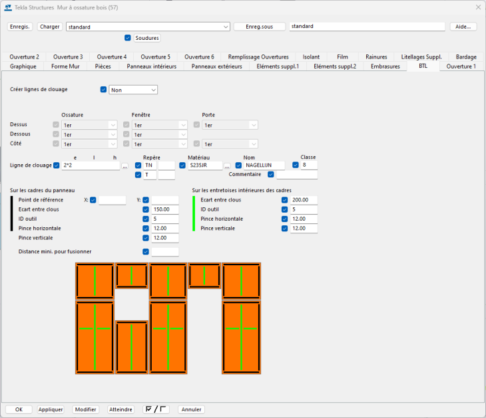Go to the Bardage tab
486x418 pixels.
(466, 57)
